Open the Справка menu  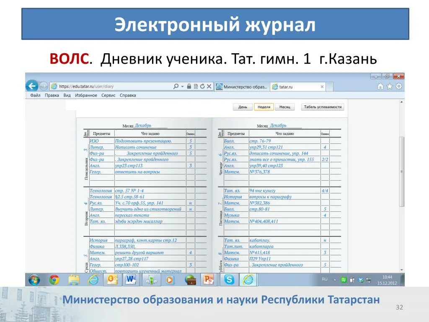[x=128, y=95]
